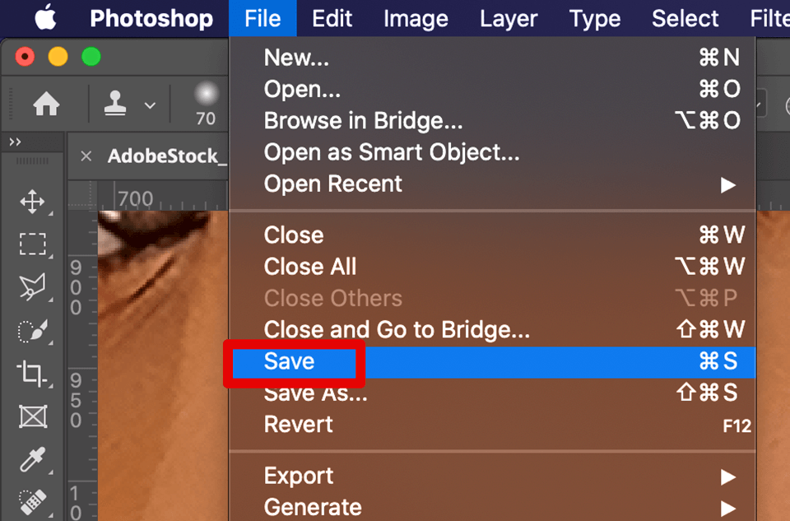Image resolution: width=790 pixels, height=521 pixels.
Task: Choose the Eyedropper tool
Action: 33,459
